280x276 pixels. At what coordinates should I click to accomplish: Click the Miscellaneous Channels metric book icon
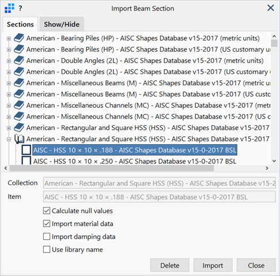pos(19,105)
